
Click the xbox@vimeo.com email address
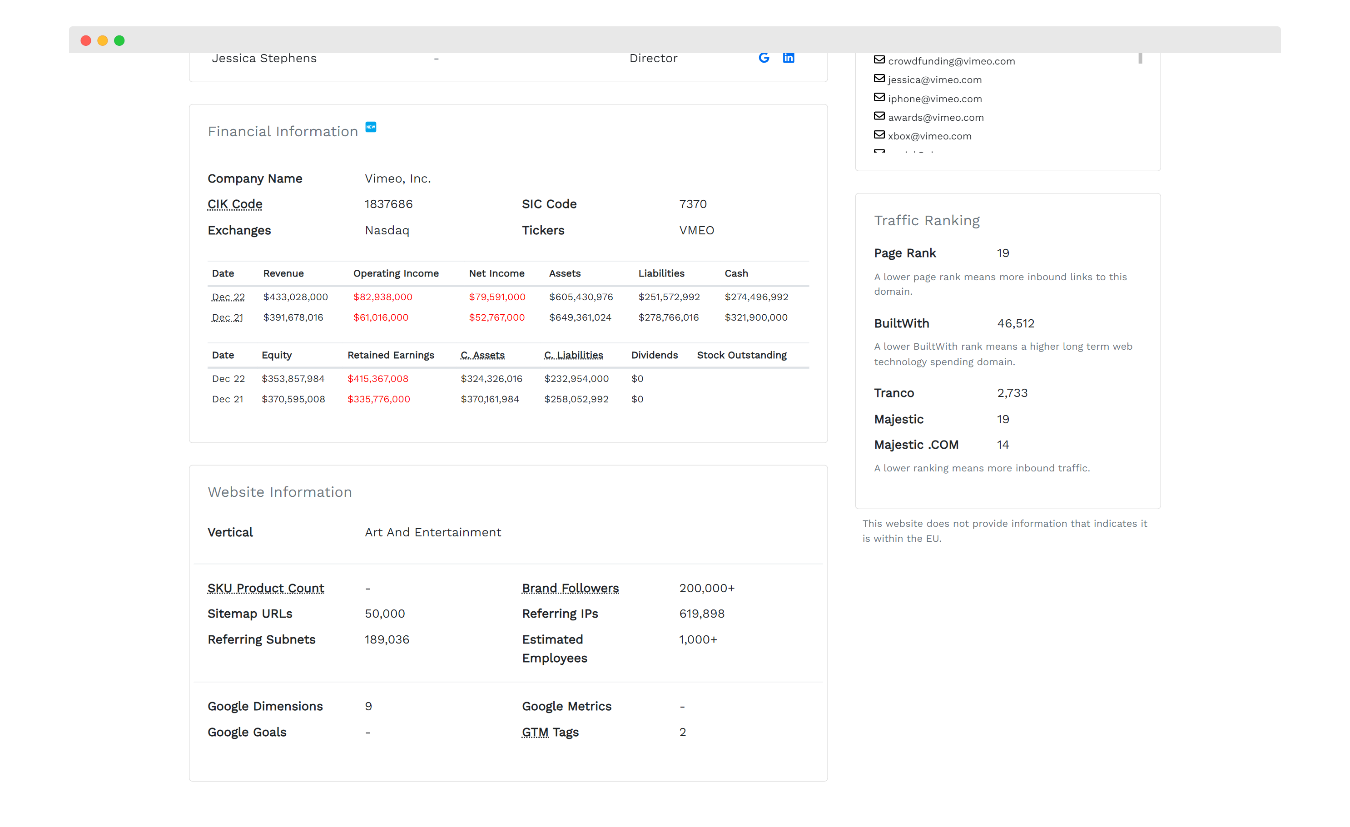tap(929, 136)
